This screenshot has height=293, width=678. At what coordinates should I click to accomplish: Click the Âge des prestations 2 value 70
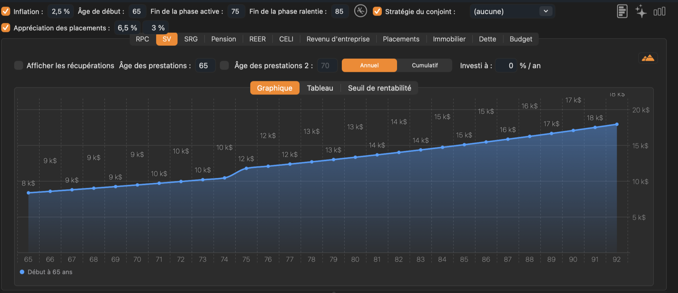[327, 65]
